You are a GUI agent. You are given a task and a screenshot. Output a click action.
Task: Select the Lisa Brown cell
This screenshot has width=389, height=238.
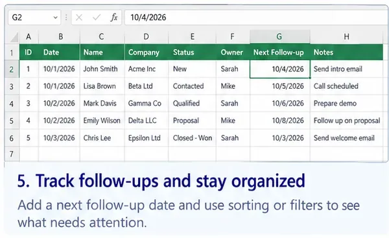point(102,86)
